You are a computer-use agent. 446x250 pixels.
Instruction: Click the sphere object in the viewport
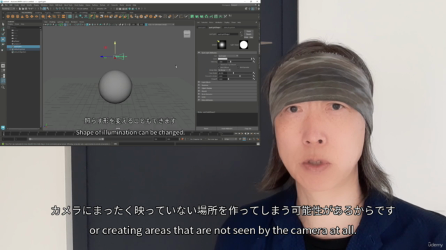point(115,87)
